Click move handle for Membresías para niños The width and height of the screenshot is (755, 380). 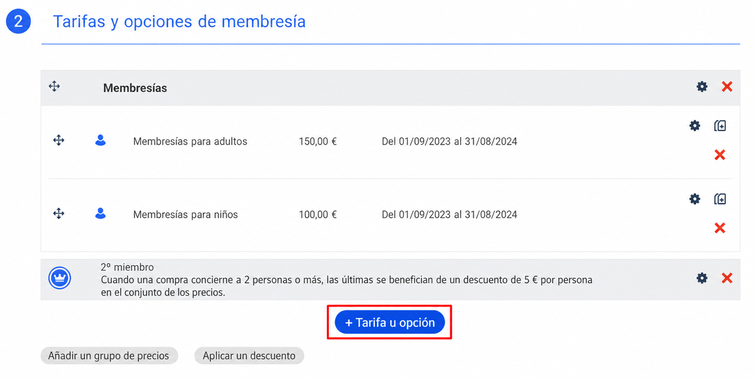point(59,214)
